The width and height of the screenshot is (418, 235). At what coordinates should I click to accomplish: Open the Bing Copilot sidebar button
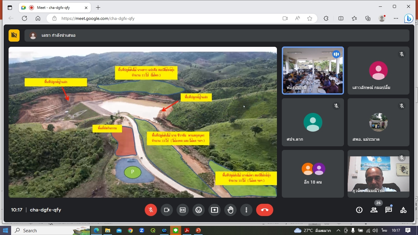(x=409, y=19)
